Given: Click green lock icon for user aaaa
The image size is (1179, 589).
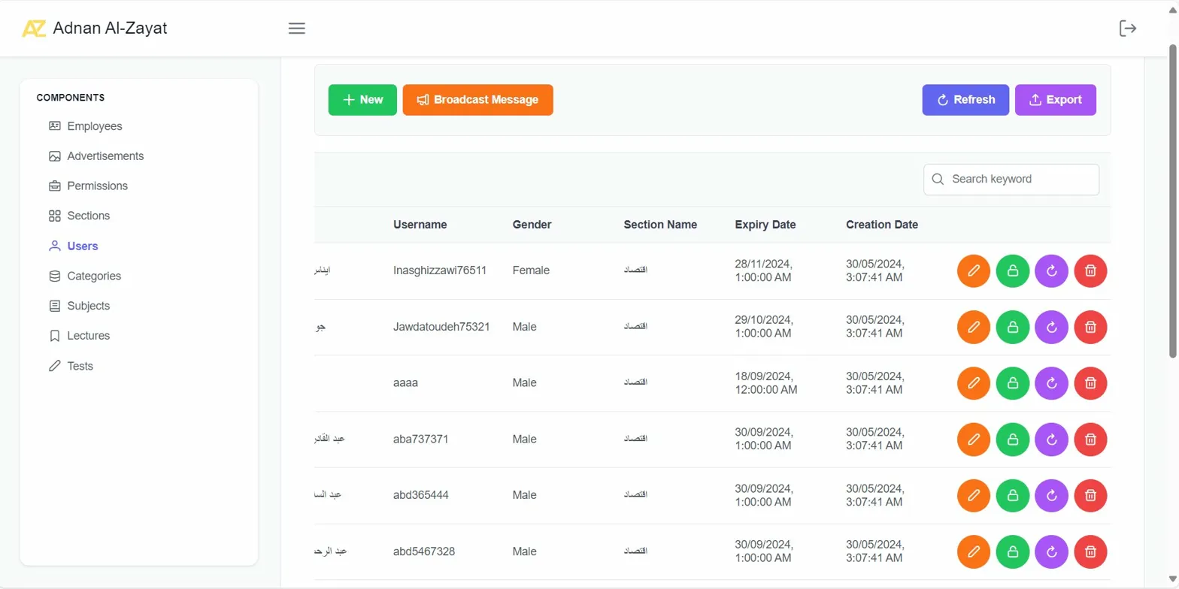Looking at the screenshot, I should pyautogui.click(x=1012, y=383).
